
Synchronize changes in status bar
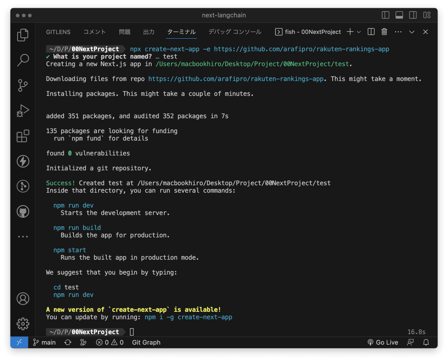coord(68,342)
